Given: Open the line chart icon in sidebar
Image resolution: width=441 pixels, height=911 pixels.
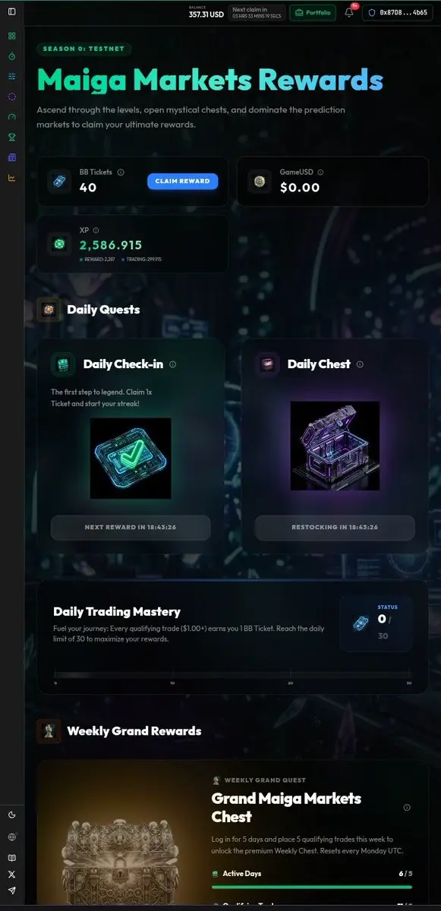Looking at the screenshot, I should tap(11, 178).
